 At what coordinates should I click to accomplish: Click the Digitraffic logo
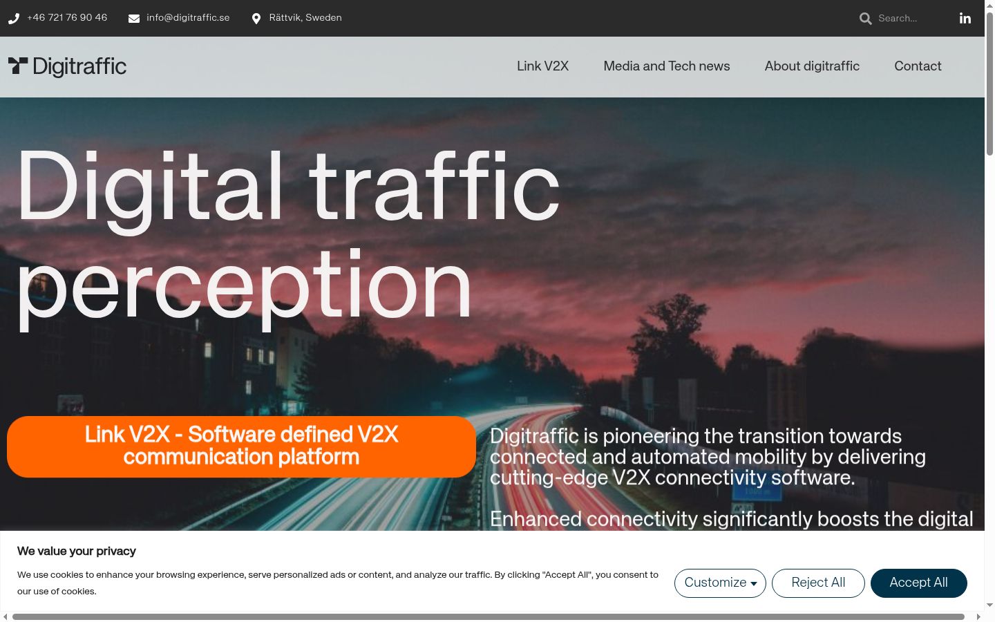click(x=68, y=66)
